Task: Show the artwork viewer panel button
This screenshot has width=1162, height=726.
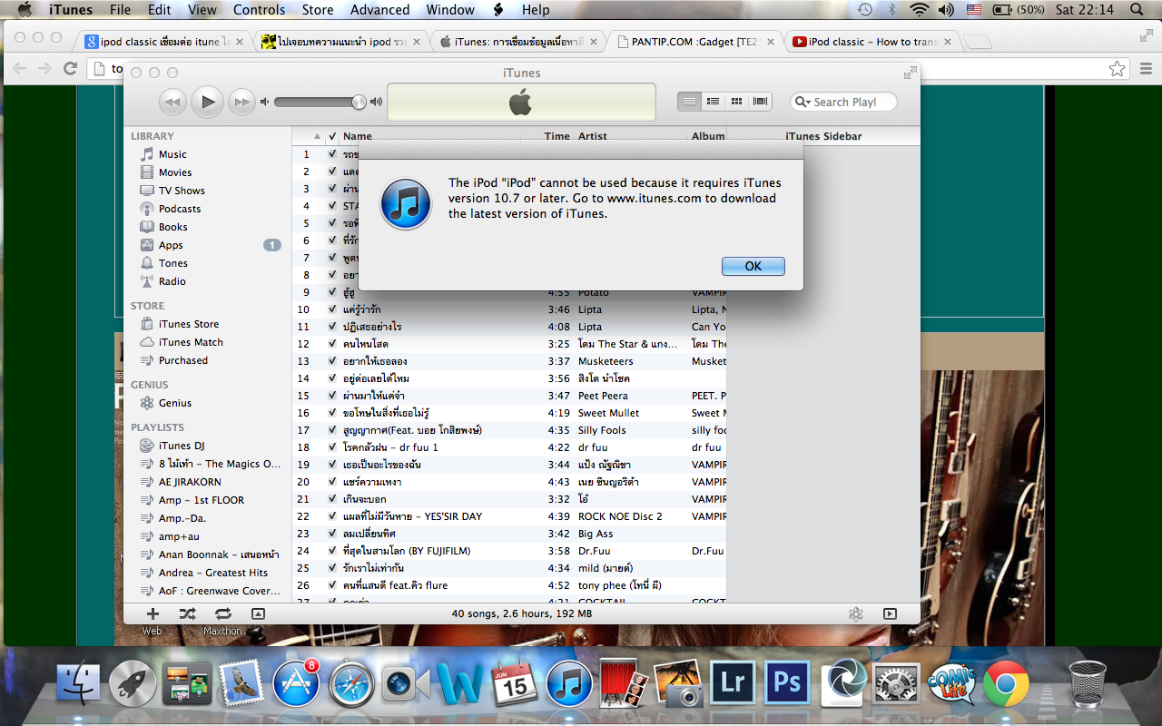Action: (258, 613)
